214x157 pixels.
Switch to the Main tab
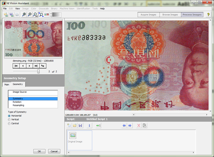tap(7, 85)
